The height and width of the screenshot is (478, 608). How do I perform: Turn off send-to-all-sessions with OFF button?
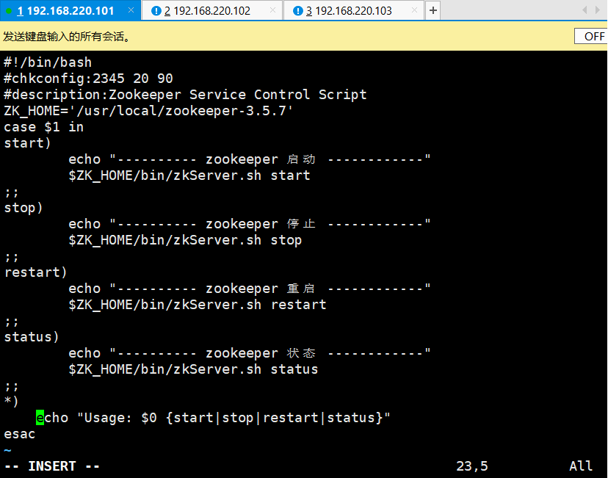pos(591,37)
